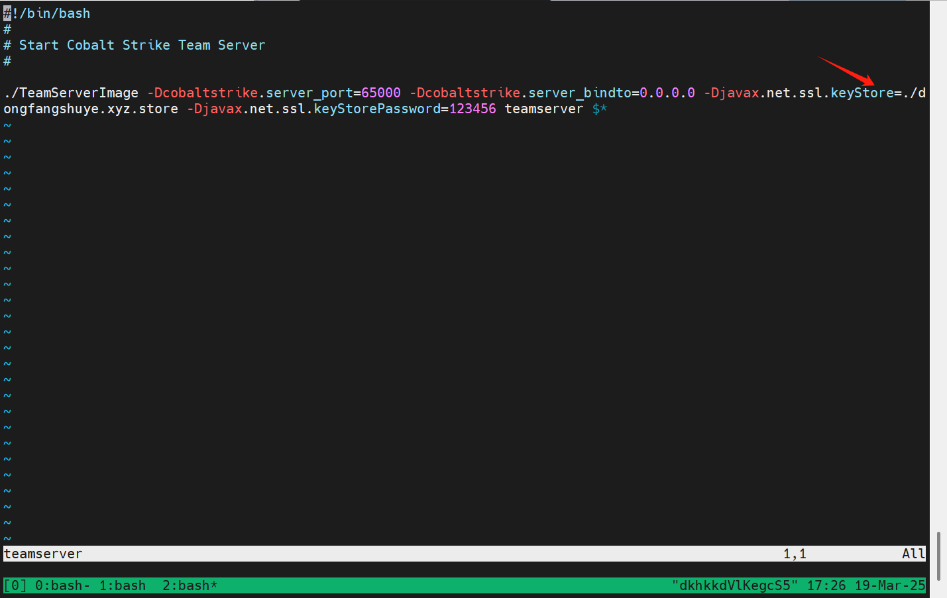Click the 'All' scroll indicator in status line
The image size is (947, 598).
(x=913, y=554)
